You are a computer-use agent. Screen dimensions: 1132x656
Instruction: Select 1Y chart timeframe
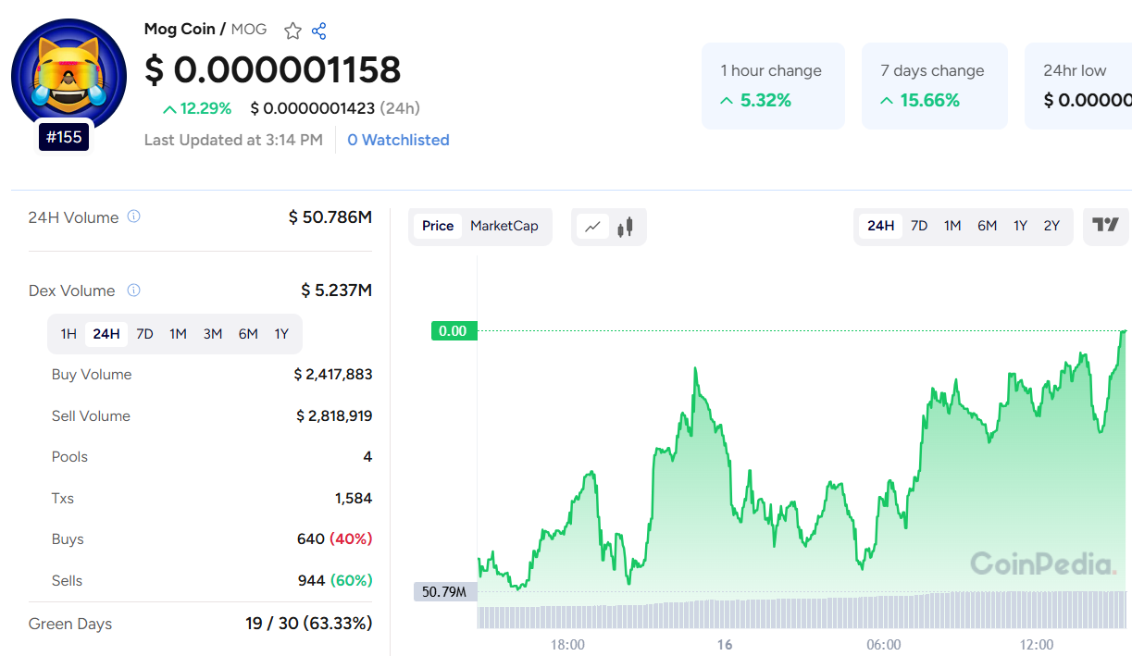(1020, 226)
